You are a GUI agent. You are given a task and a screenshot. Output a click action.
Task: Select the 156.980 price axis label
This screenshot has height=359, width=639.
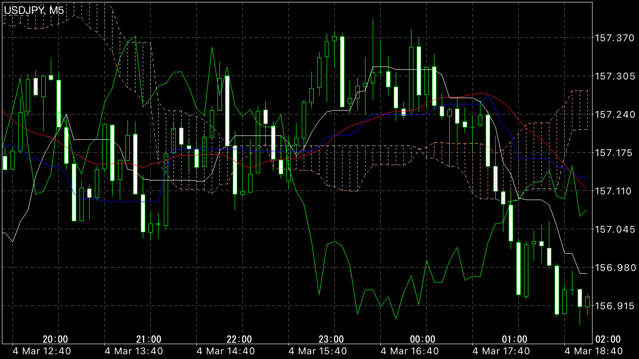(613, 268)
